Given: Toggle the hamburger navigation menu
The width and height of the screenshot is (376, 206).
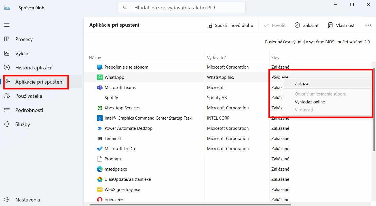Looking at the screenshot, I should [x=7, y=25].
